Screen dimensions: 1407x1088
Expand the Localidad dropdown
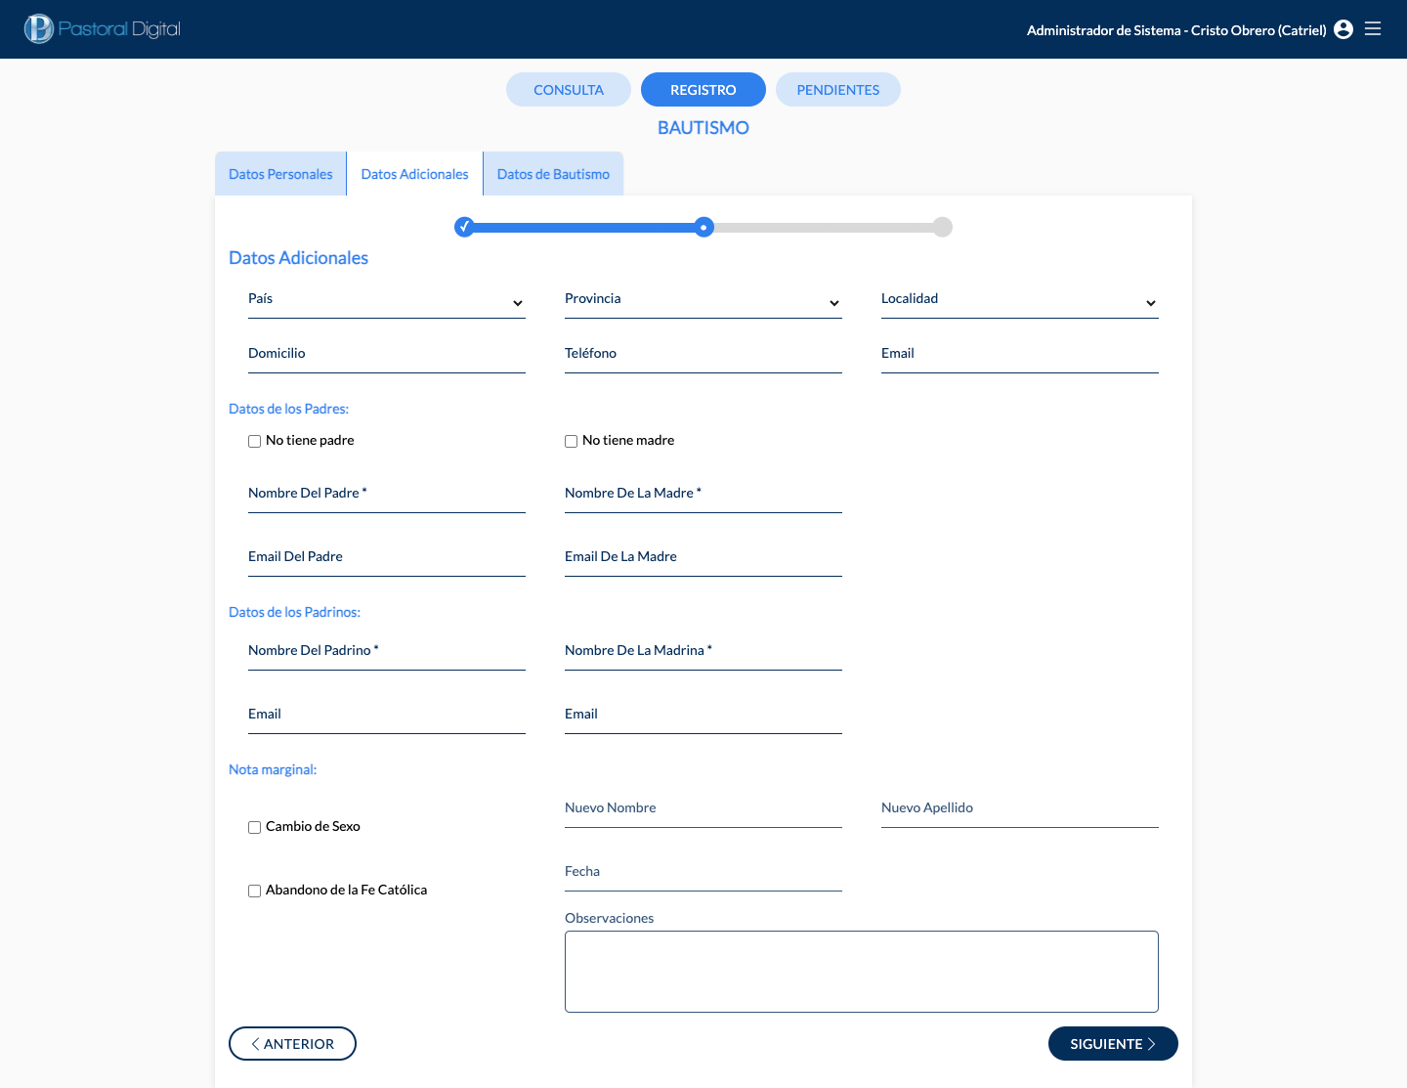[1020, 301]
